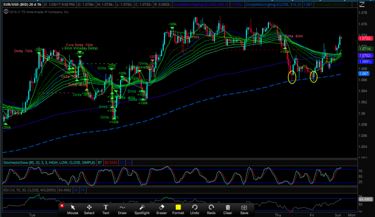
Task: Click the RSI (14, 70, 30, CLOSE, WILDERS) label
Action: pyautogui.click(x=29, y=191)
